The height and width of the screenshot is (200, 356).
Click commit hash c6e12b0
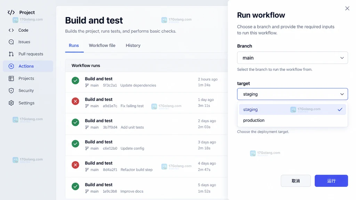coord(110,148)
